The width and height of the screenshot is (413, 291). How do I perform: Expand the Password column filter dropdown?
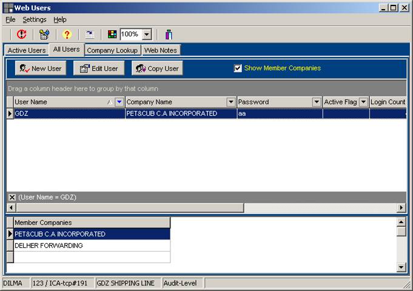(317, 102)
